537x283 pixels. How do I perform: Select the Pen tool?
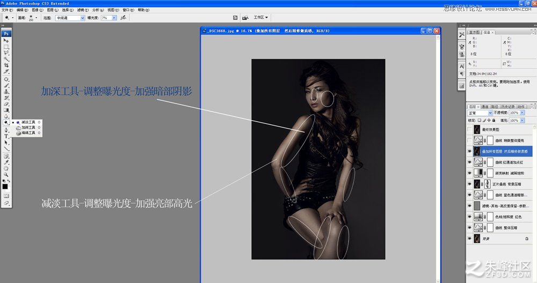click(6, 130)
